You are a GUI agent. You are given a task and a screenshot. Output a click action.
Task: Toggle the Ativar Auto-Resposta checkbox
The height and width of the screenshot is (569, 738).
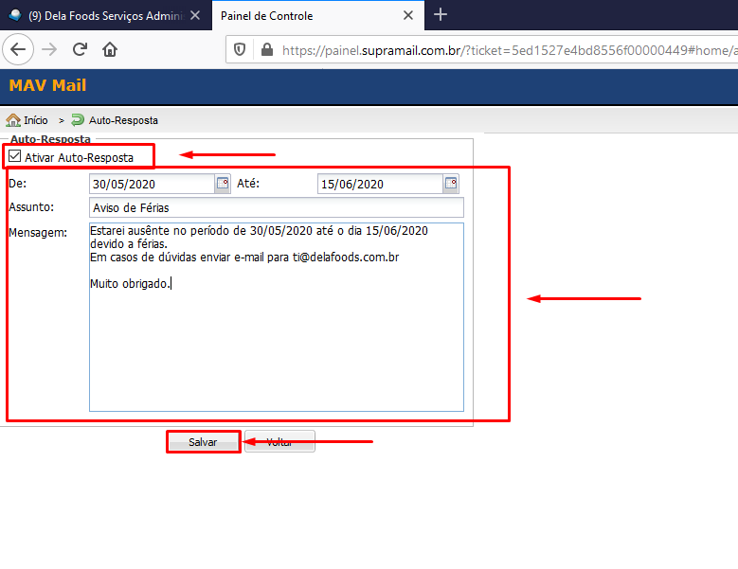(14, 156)
